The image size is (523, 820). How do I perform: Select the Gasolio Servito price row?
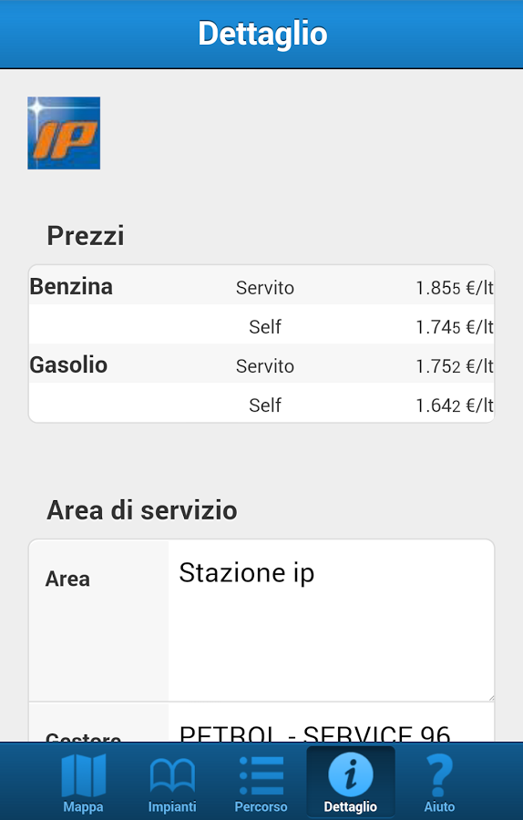[x=261, y=364]
